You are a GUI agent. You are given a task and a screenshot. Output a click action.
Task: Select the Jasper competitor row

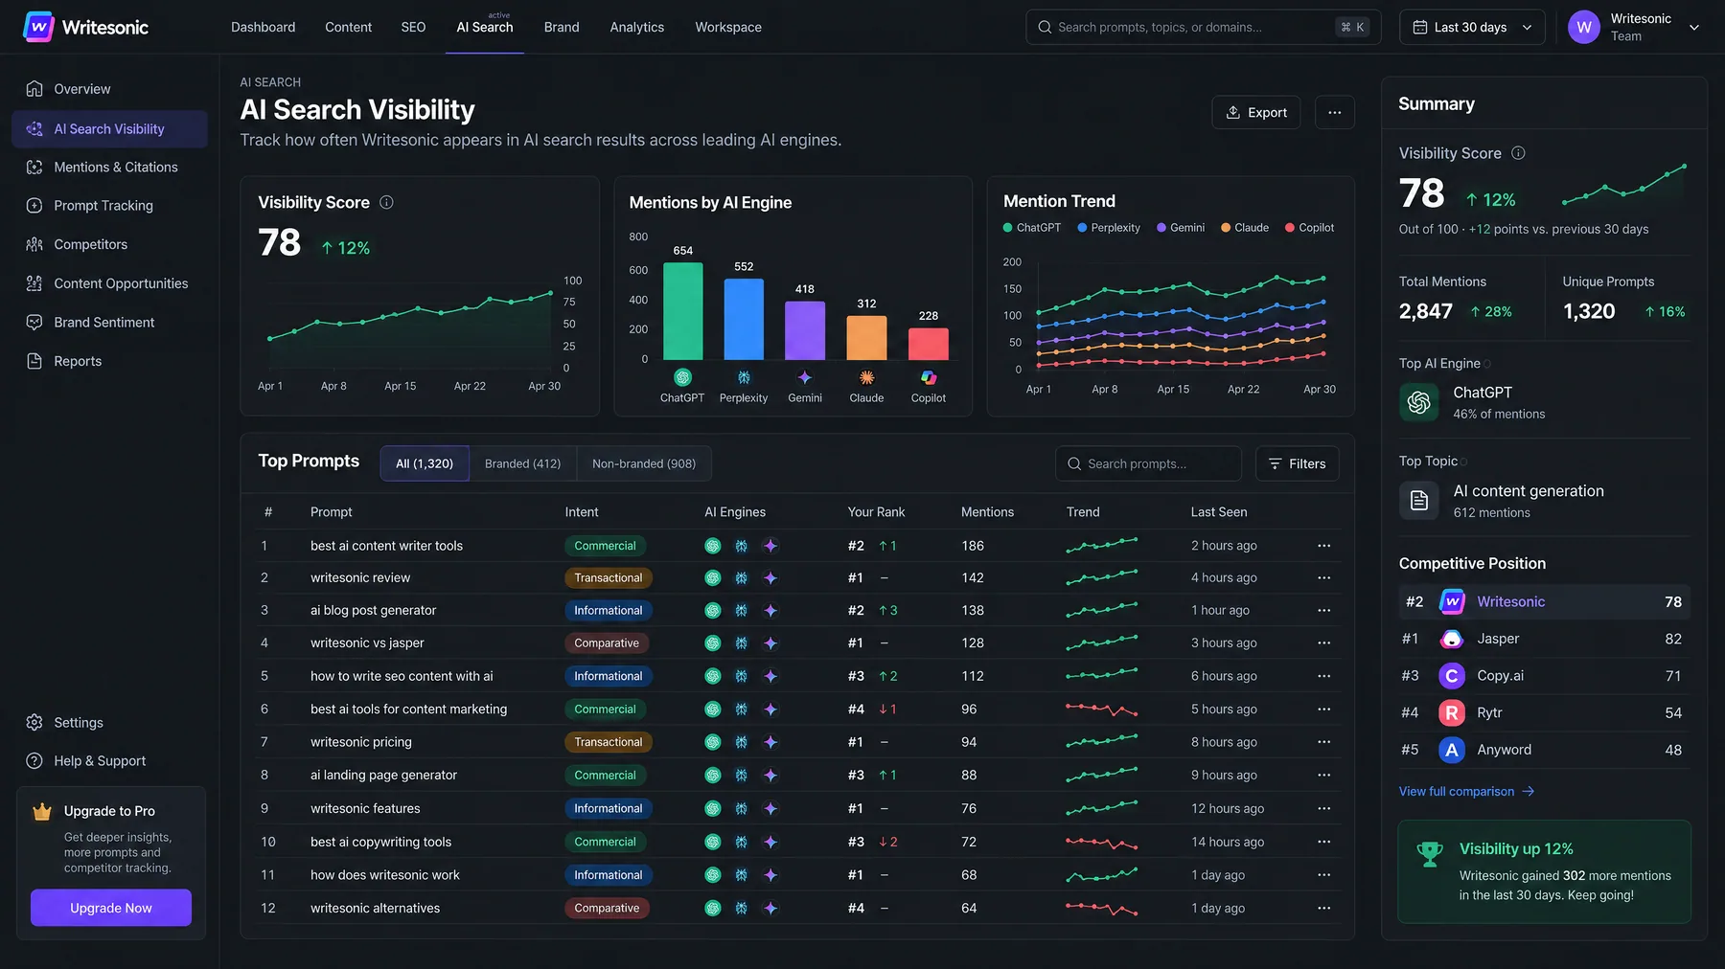tap(1544, 639)
